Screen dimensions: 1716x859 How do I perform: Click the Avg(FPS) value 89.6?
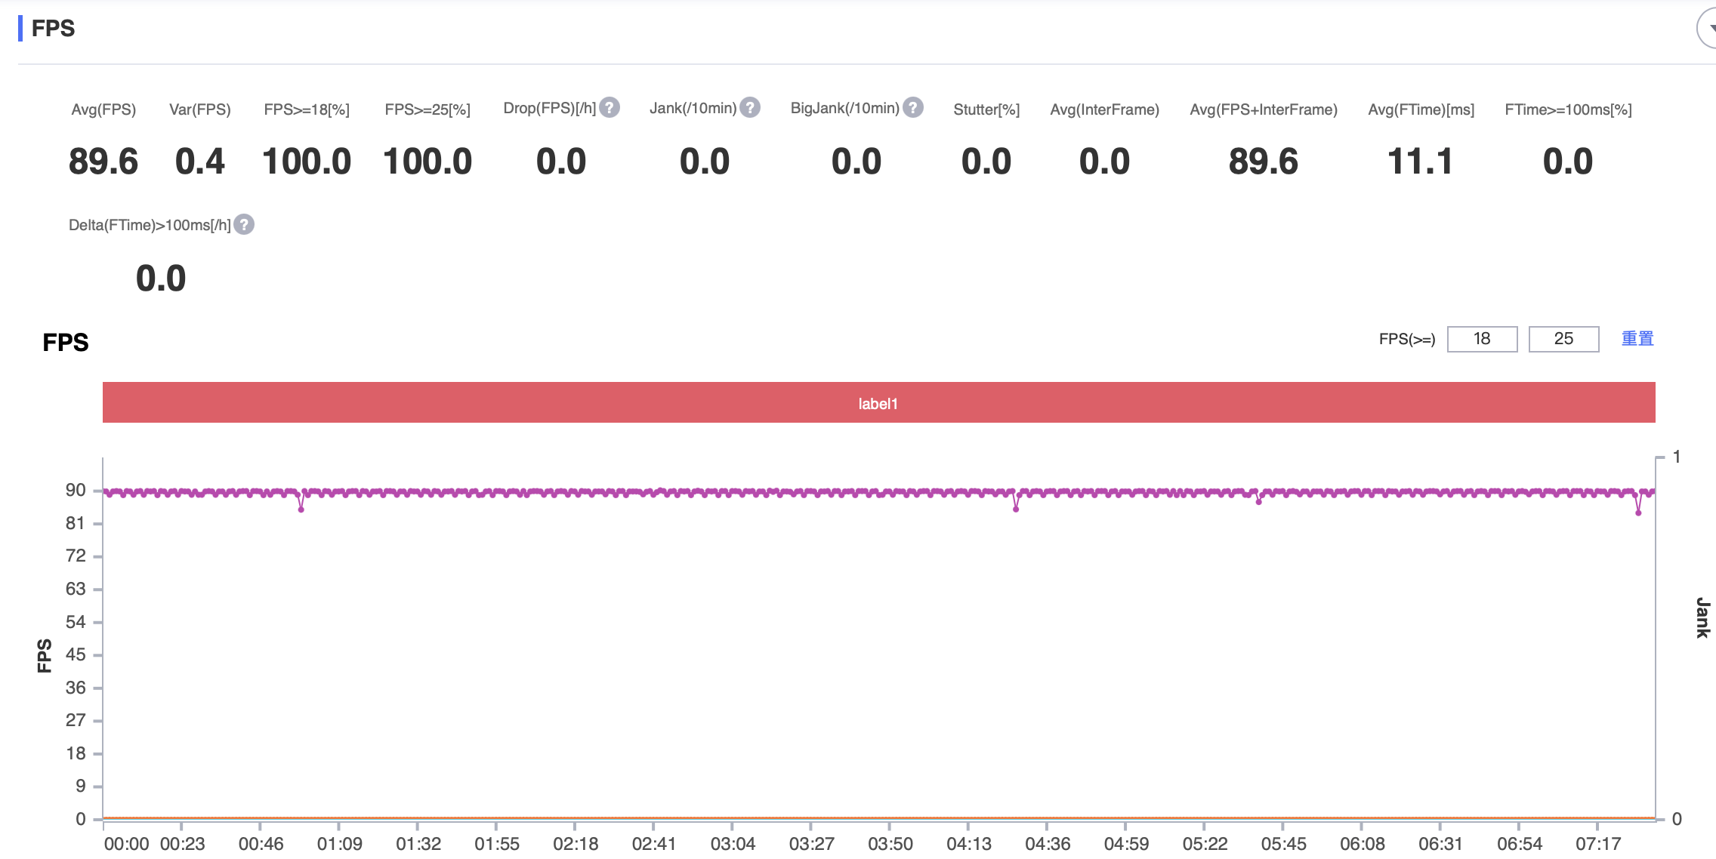pos(103,162)
